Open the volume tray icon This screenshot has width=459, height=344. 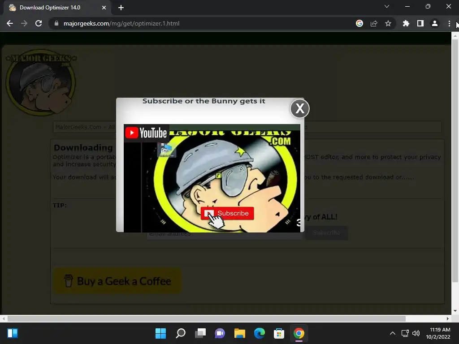(416, 333)
